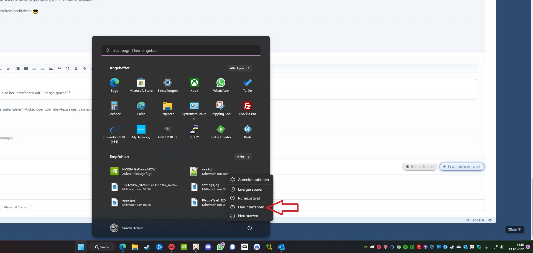Launch the Snipping Tool

tap(221, 108)
